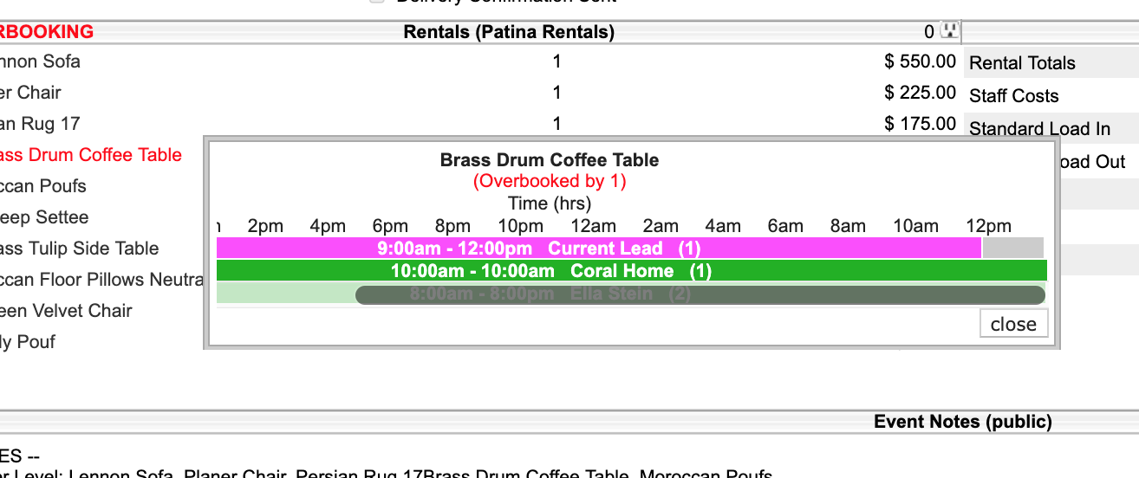Click the power outlet icon in Rentals header

(x=951, y=31)
